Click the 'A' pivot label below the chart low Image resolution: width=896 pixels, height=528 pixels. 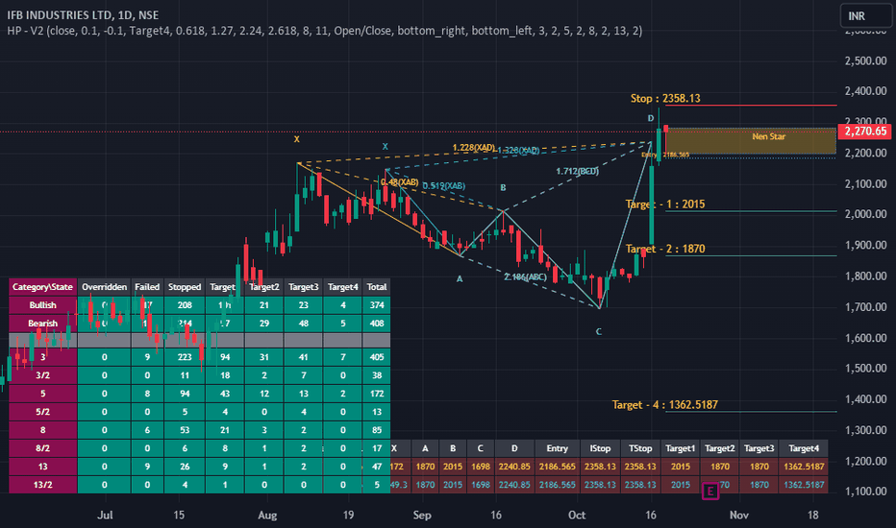click(460, 279)
